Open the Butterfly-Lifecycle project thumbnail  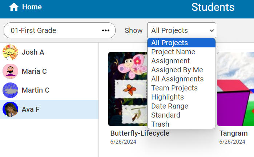click(x=128, y=89)
